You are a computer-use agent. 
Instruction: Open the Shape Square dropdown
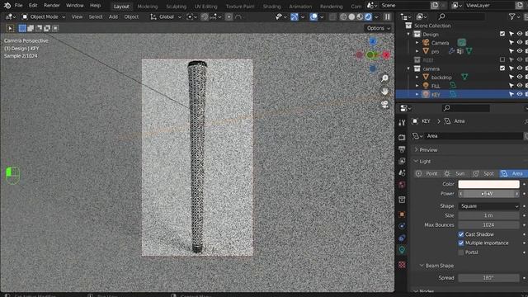click(488, 206)
